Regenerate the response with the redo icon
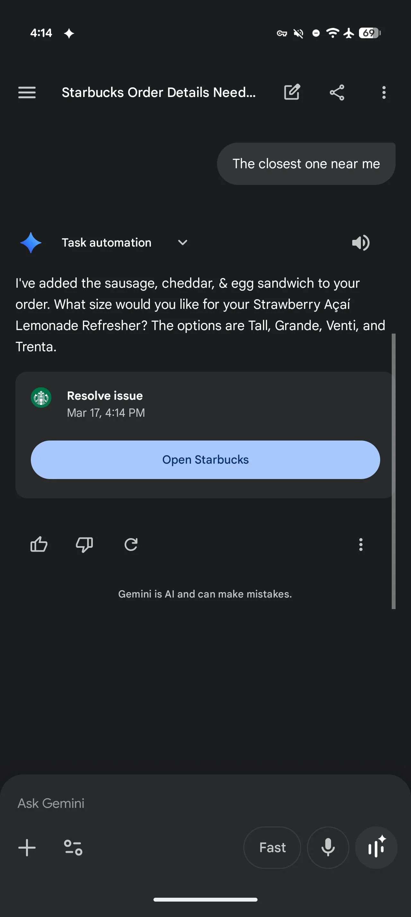The image size is (411, 917). pos(131,544)
